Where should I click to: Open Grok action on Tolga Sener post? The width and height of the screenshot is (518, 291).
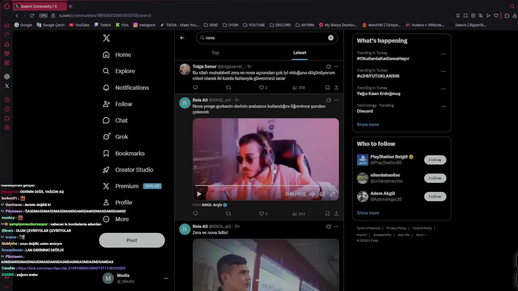[x=329, y=67]
